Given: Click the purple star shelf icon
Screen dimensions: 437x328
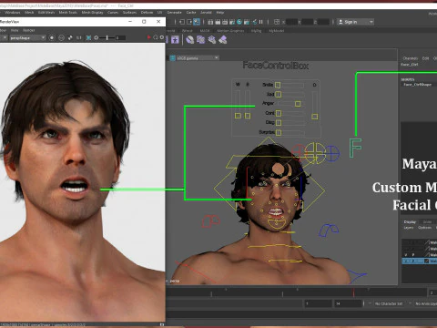Looking at the screenshot, I should pyautogui.click(x=175, y=40).
